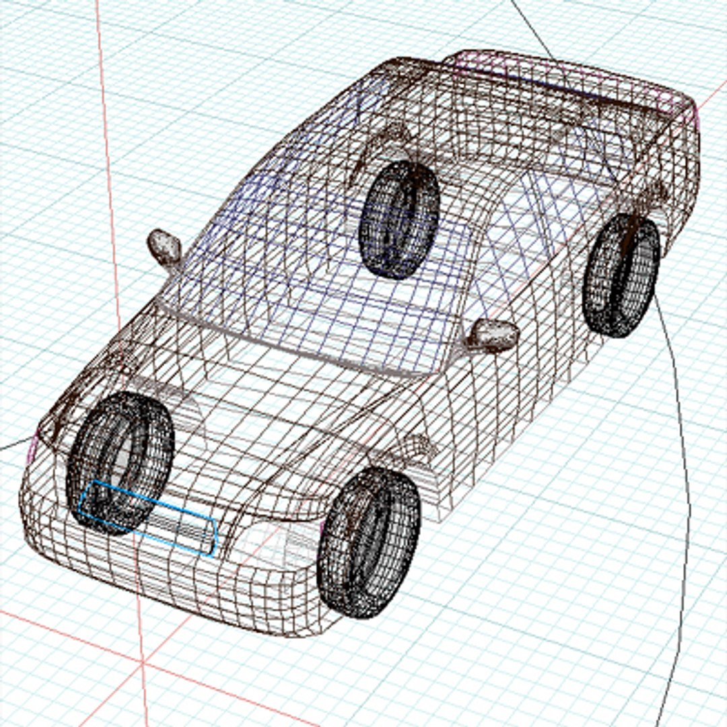Select the blue-outlined rectangle on the car's front bumper
727x727 pixels.
pos(147,518)
